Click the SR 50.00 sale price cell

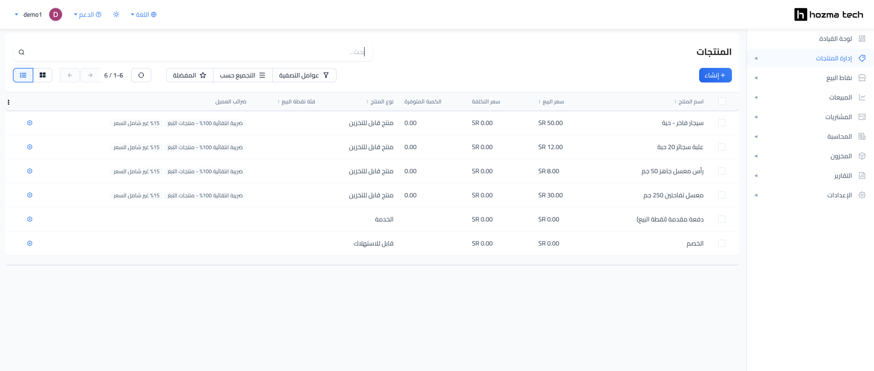pyautogui.click(x=550, y=123)
